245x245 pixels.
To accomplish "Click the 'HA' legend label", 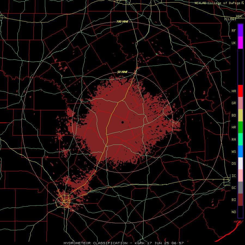I will coord(234,91).
